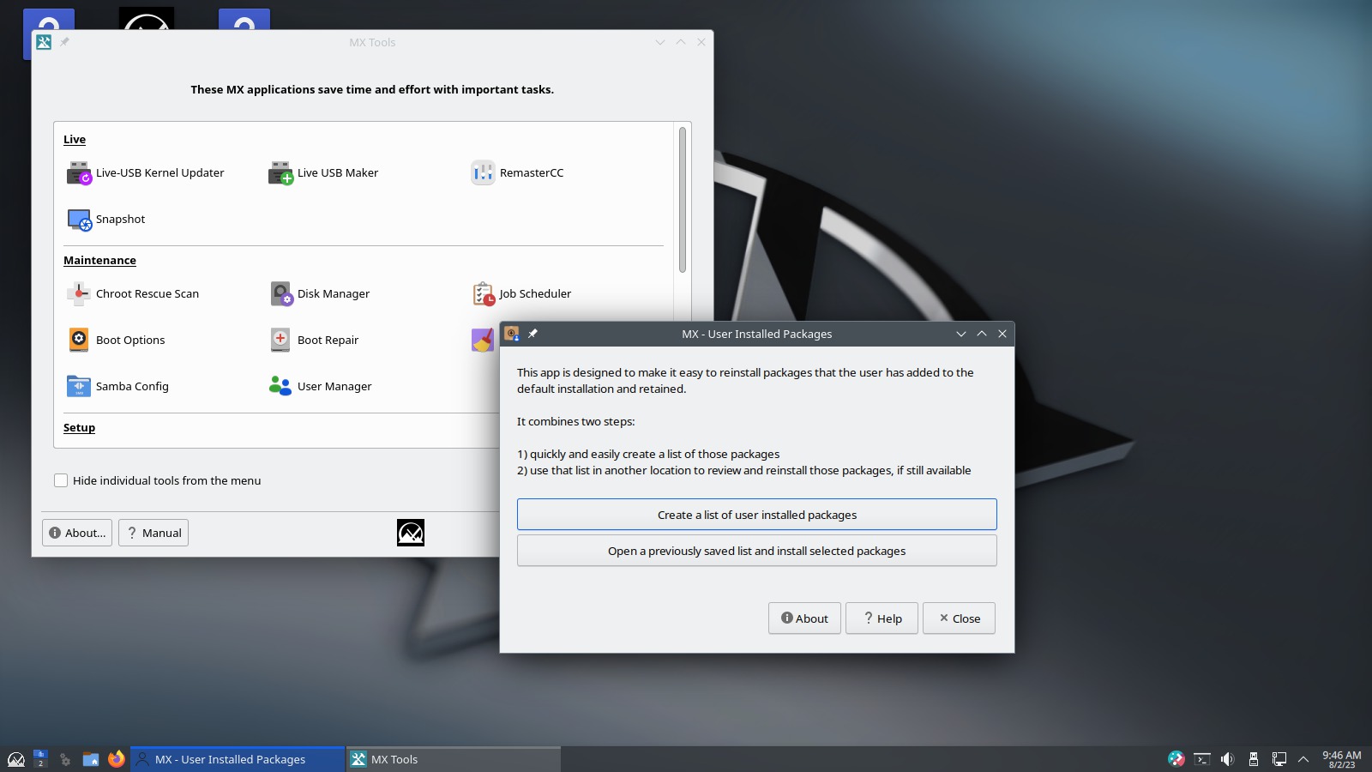Launch Disk Manager
Image resolution: width=1372 pixels, height=772 pixels.
(x=319, y=294)
